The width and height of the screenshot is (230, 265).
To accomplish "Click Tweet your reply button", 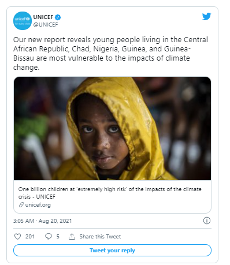I will coord(112,250).
